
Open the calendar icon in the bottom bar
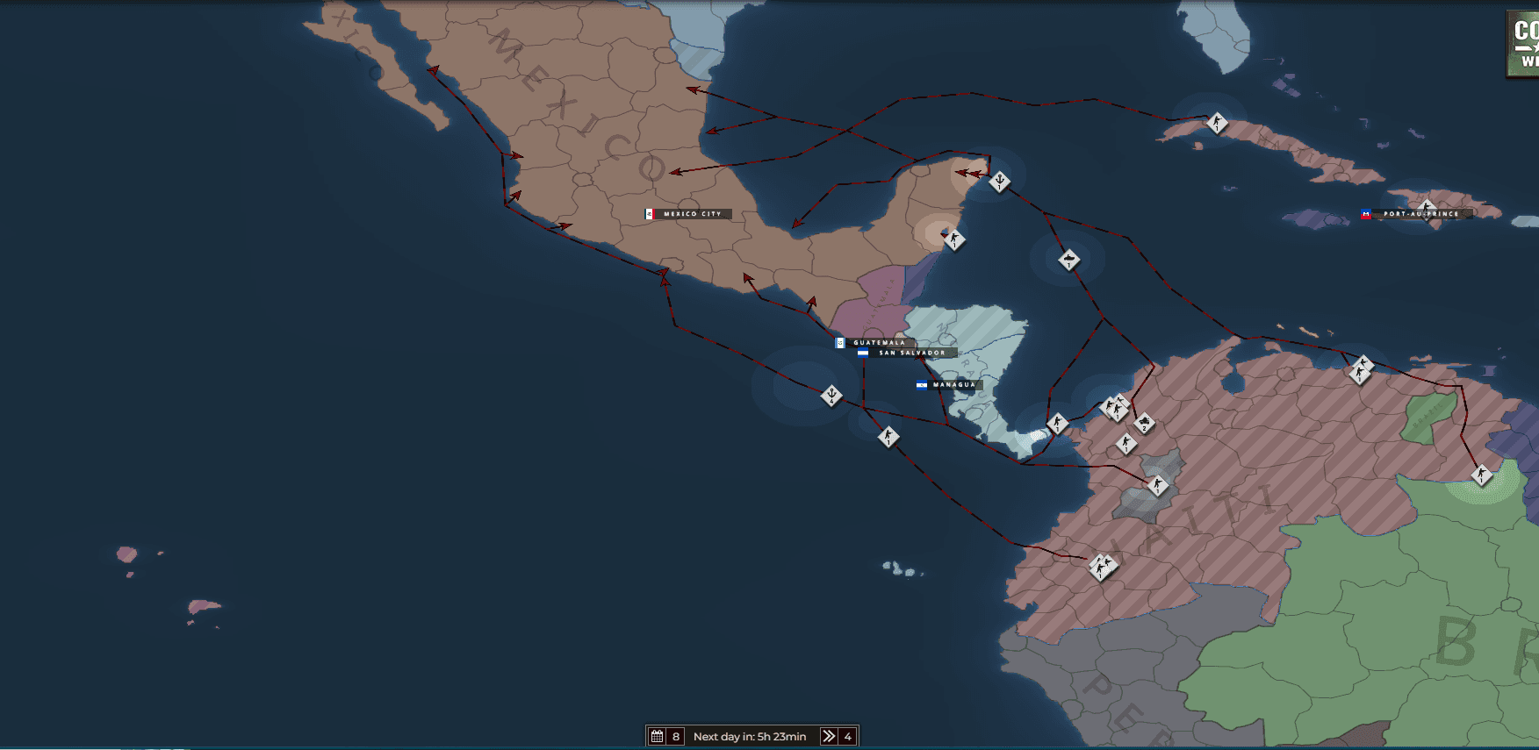pos(657,737)
